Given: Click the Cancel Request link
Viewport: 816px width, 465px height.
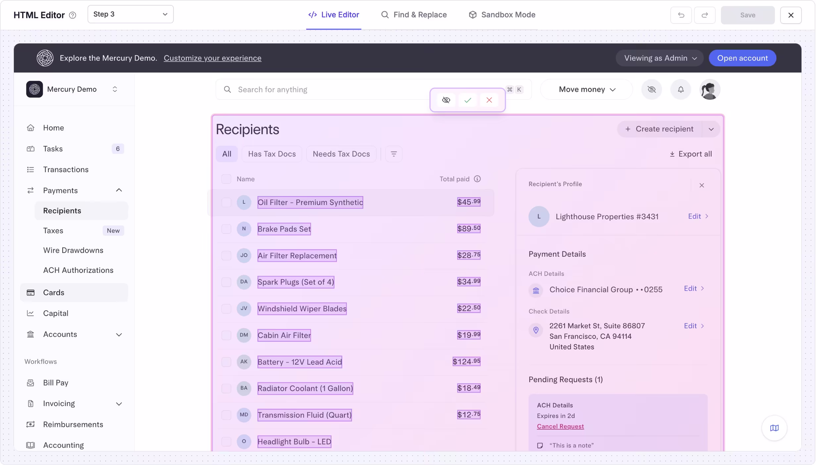Looking at the screenshot, I should click(560, 427).
